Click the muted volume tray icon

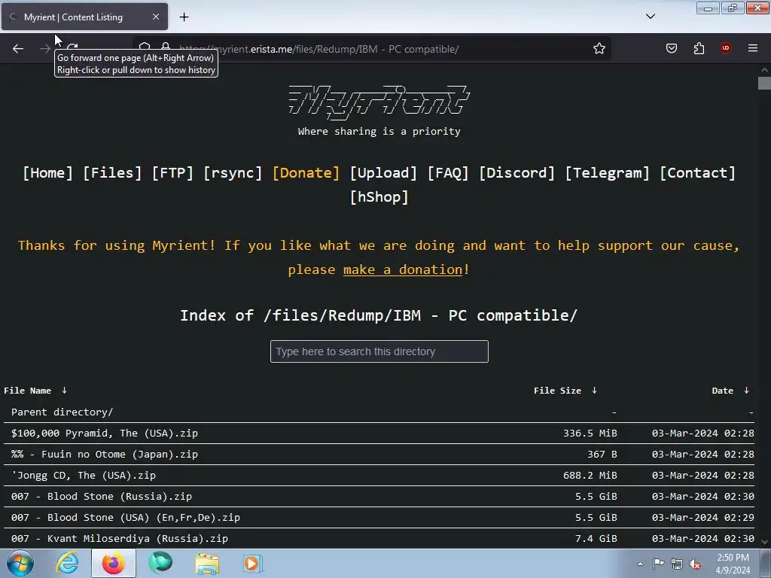pos(695,564)
